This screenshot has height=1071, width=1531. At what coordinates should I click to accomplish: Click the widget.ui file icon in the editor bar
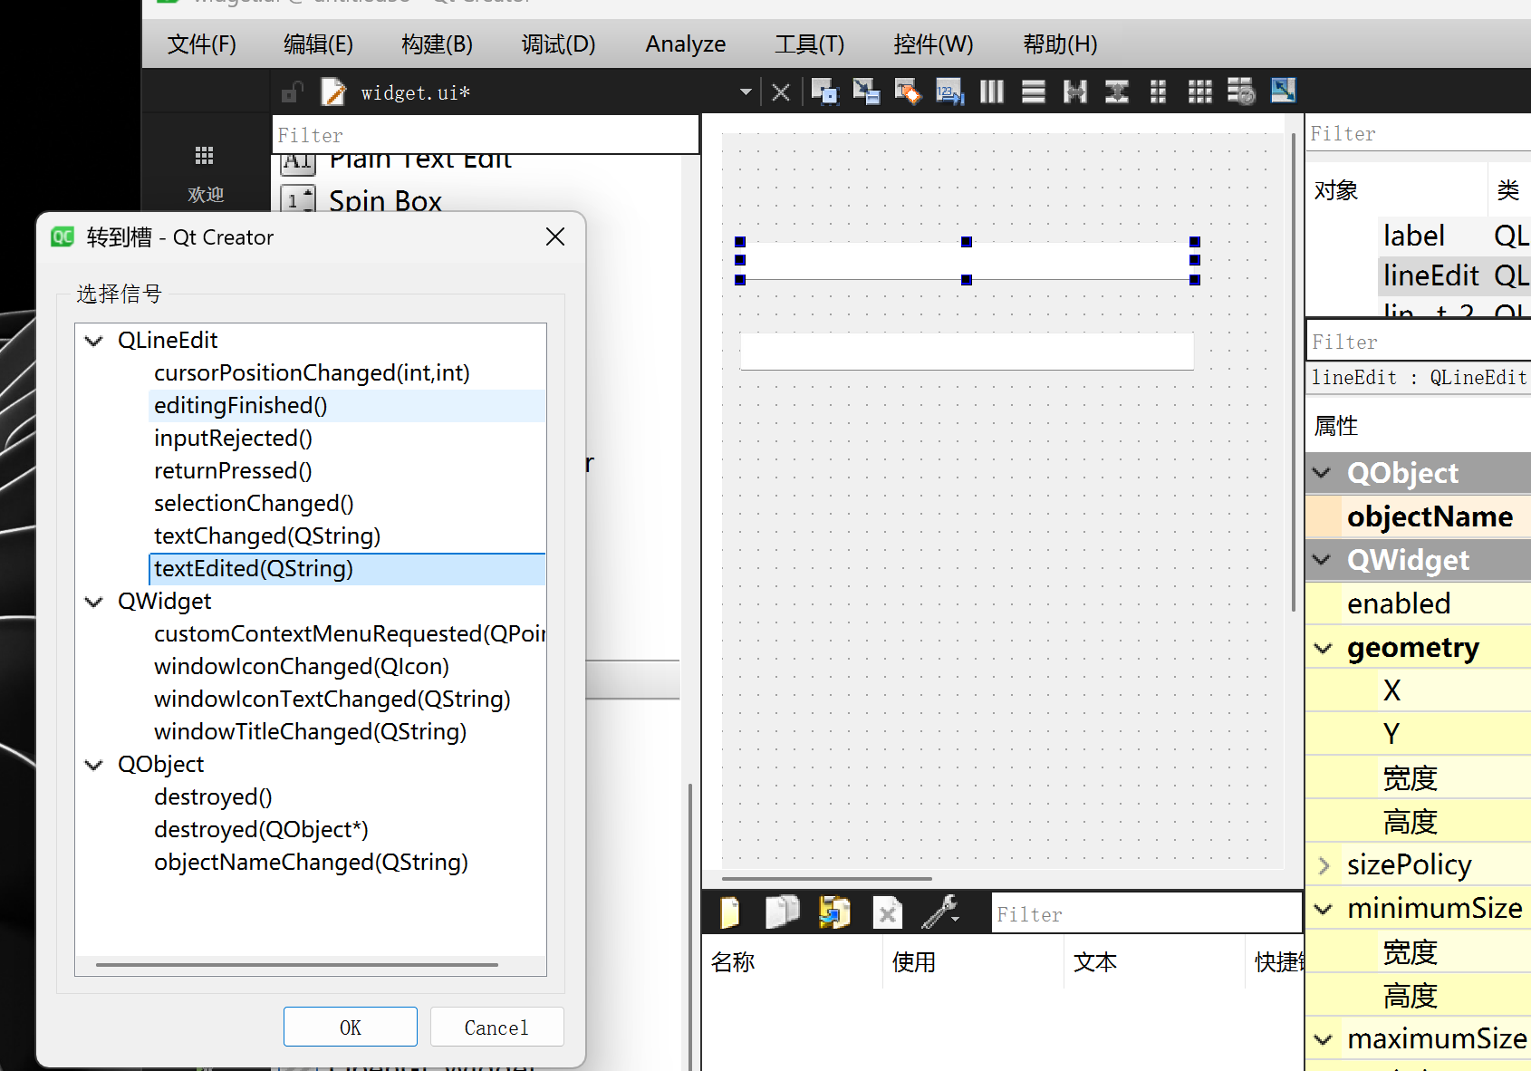pos(333,92)
